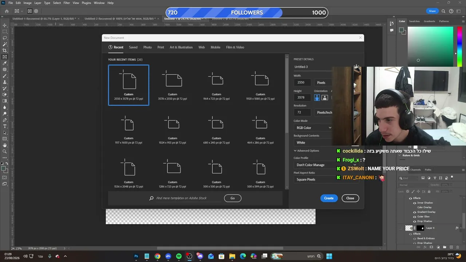This screenshot has width=466, height=262.
Task: Open the Background Contents dropdown White
Action: (x=313, y=143)
